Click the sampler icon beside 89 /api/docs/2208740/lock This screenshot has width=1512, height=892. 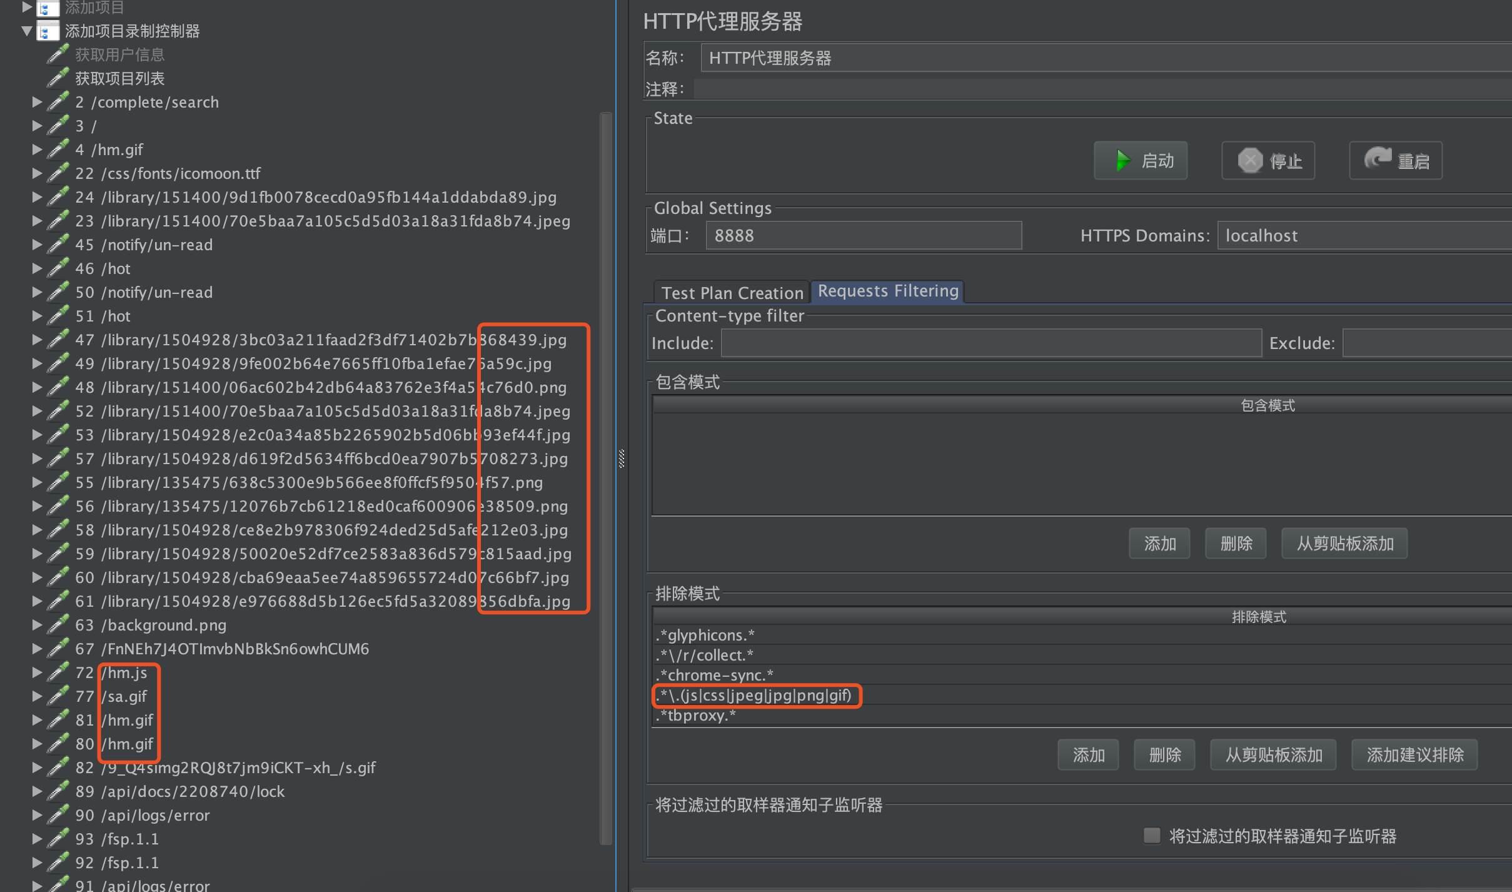58,792
